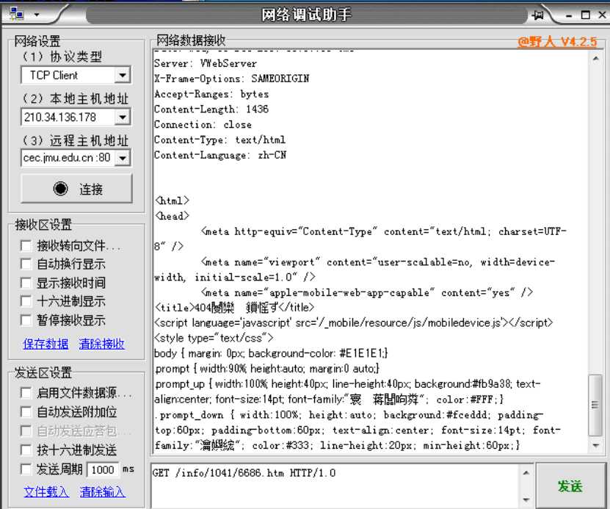The width and height of the screenshot is (610, 509).
Task: Enable 显示接收时间 checkbox
Action: 26,283
